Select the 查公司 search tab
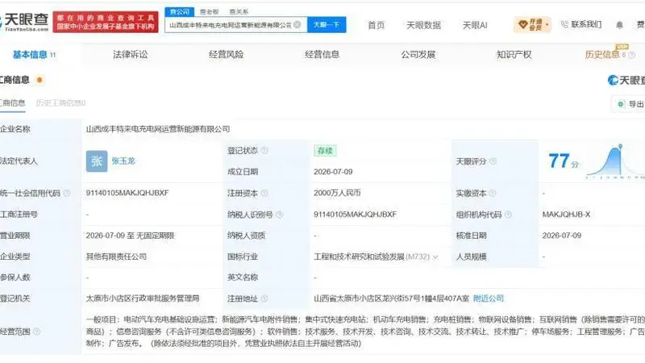 click(x=180, y=11)
